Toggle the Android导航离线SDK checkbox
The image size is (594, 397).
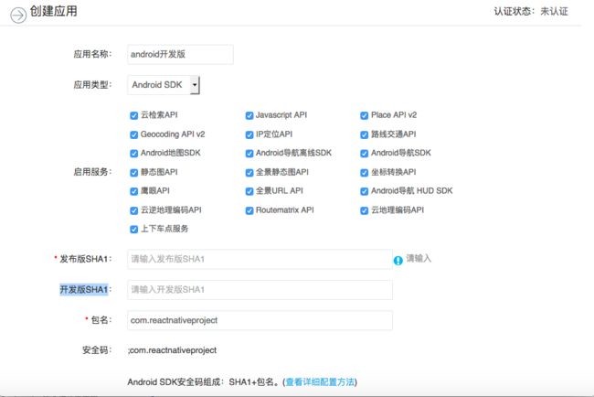[249, 153]
